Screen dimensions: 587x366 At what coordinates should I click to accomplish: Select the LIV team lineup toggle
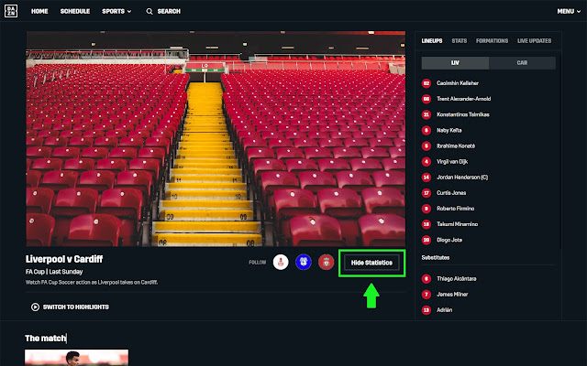(x=455, y=63)
